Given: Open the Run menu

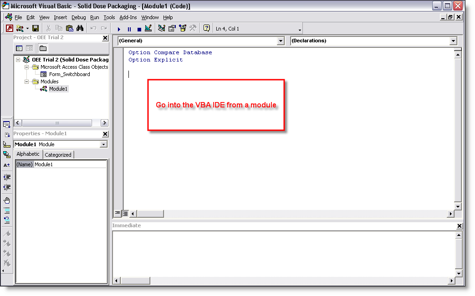Looking at the screenshot, I should [x=95, y=17].
